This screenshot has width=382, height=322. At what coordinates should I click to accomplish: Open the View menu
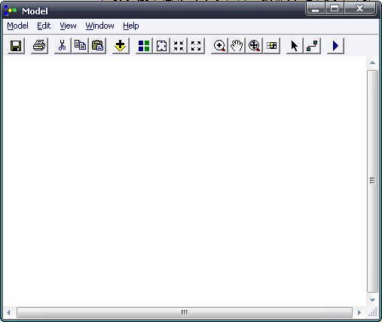pos(68,26)
